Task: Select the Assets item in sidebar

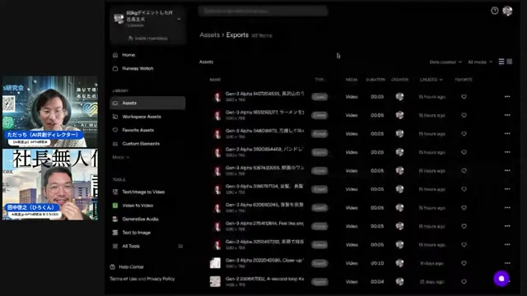Action: coord(147,103)
